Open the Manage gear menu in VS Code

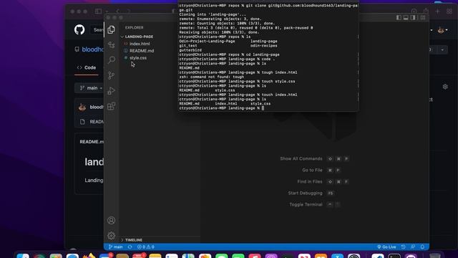[112, 236]
